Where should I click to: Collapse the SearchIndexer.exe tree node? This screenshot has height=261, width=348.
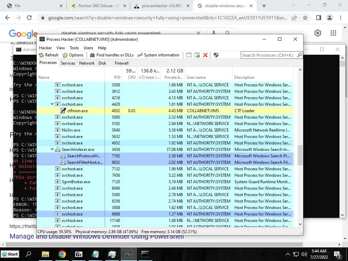pyautogui.click(x=52, y=149)
